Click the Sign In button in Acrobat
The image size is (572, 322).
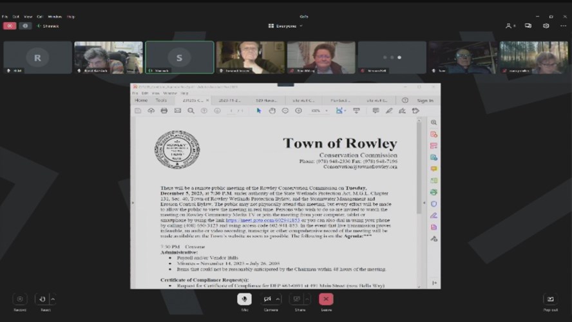[425, 100]
